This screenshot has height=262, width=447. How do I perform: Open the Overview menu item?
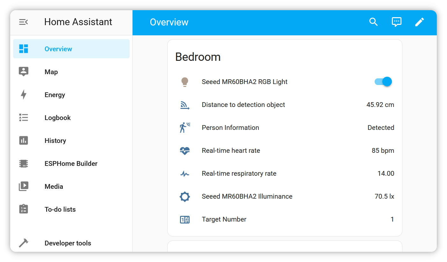tap(71, 49)
